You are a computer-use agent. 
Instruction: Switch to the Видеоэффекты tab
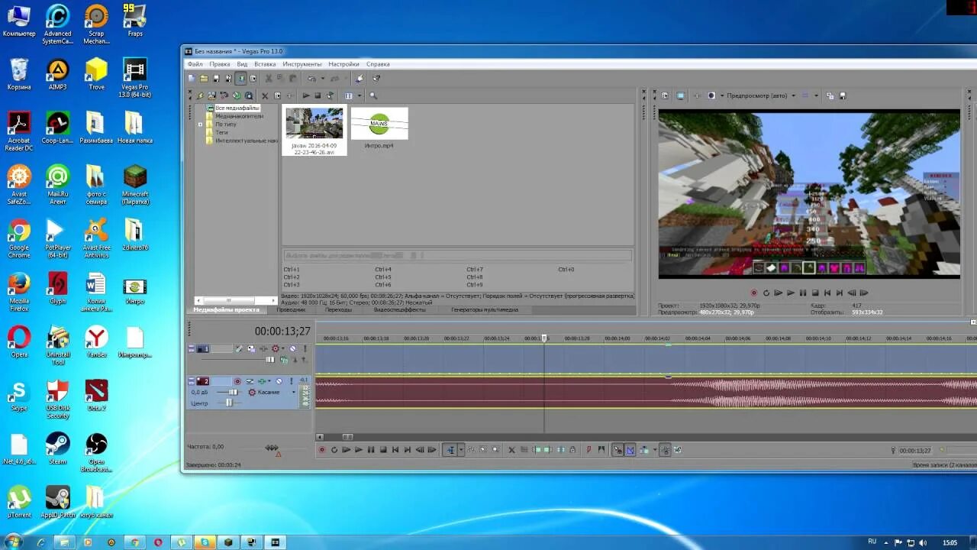pos(399,310)
